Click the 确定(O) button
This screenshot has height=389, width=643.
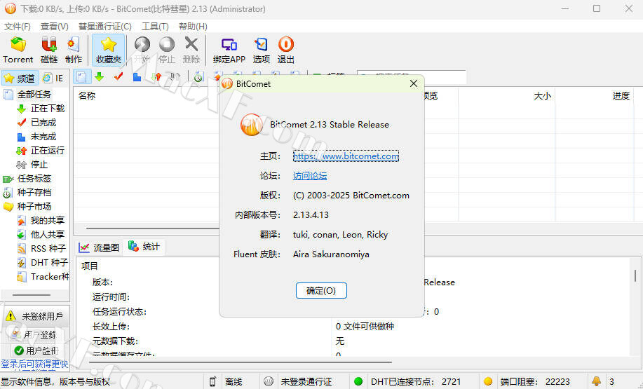(x=321, y=291)
